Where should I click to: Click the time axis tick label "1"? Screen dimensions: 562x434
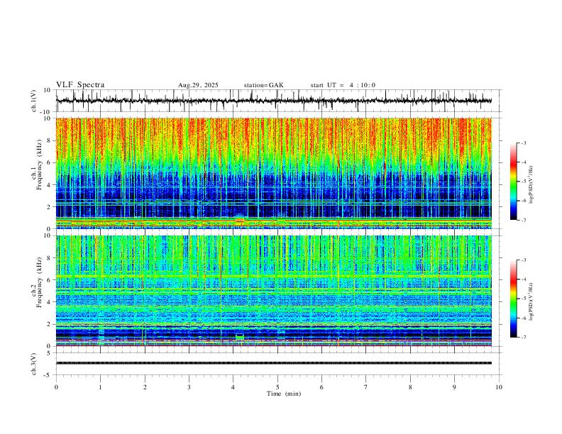[x=100, y=387]
